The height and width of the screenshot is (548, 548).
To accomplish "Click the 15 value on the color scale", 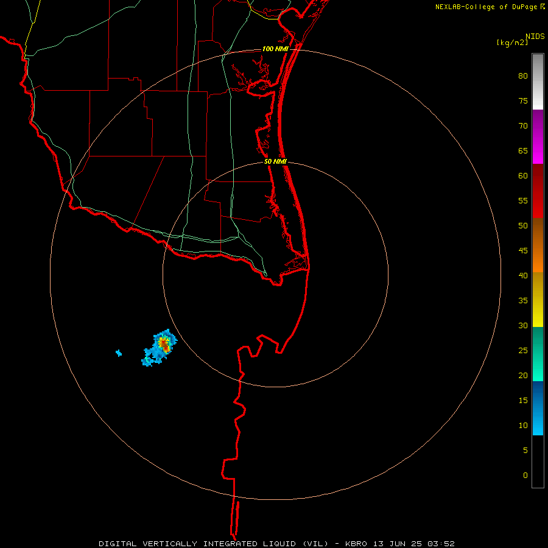I will tap(523, 401).
